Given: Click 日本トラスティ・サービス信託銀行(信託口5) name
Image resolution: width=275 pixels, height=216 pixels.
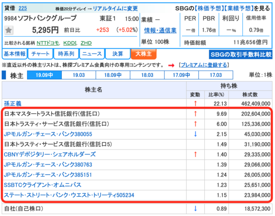Looking at the screenshot, I should pos(58,144).
